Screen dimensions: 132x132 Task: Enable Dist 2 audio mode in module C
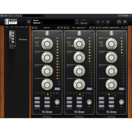pos(111,102)
